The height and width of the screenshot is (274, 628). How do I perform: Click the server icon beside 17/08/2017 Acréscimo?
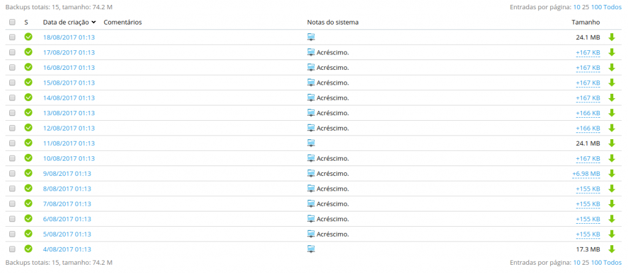311,52
